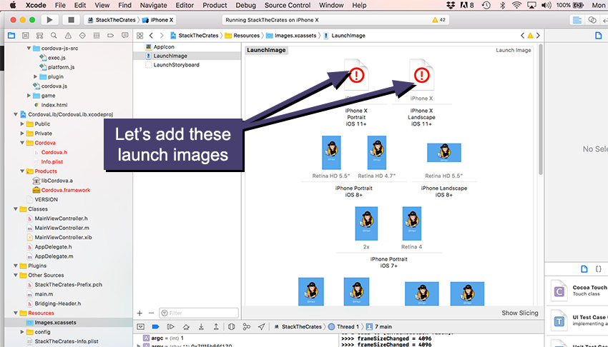Expand the Public group
The width and height of the screenshot is (608, 347).
point(22,124)
